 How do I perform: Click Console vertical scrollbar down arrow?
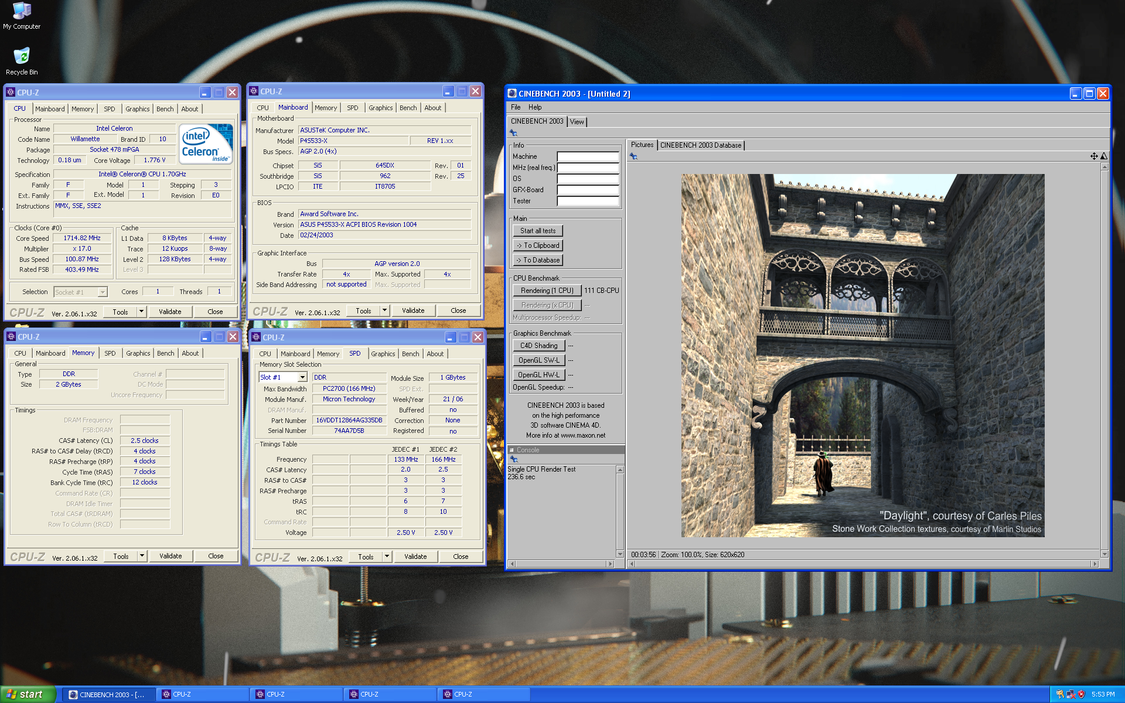pyautogui.click(x=620, y=554)
